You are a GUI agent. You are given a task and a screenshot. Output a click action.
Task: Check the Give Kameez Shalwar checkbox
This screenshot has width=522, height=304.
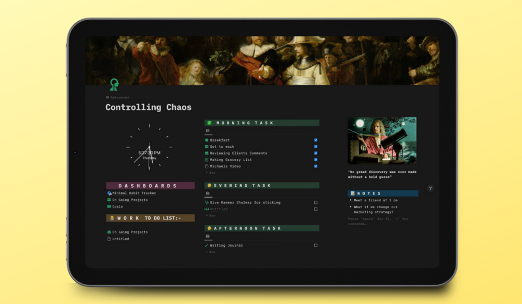click(x=316, y=202)
